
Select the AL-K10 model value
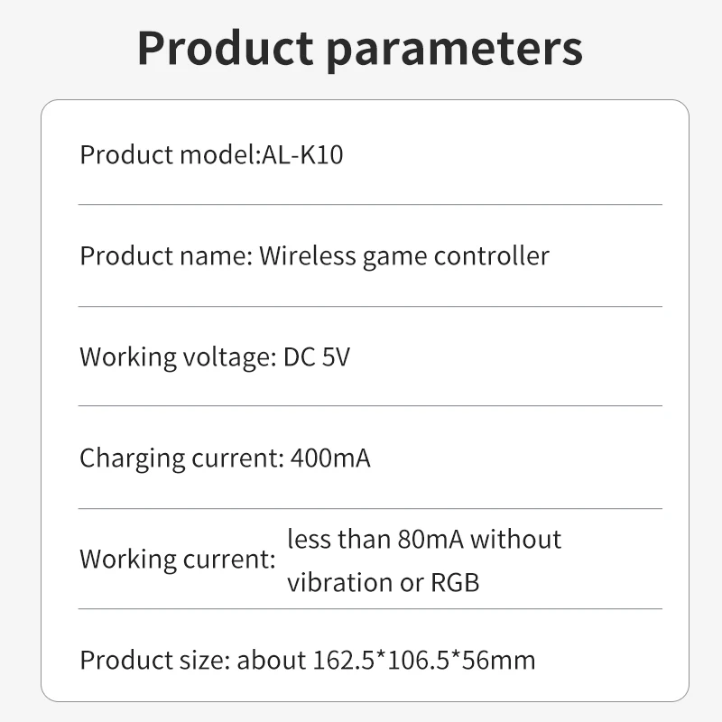coord(302,154)
